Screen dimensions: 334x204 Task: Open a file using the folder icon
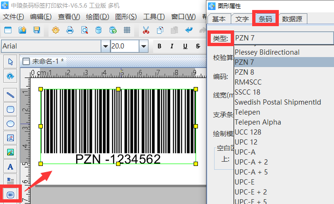click(22, 30)
